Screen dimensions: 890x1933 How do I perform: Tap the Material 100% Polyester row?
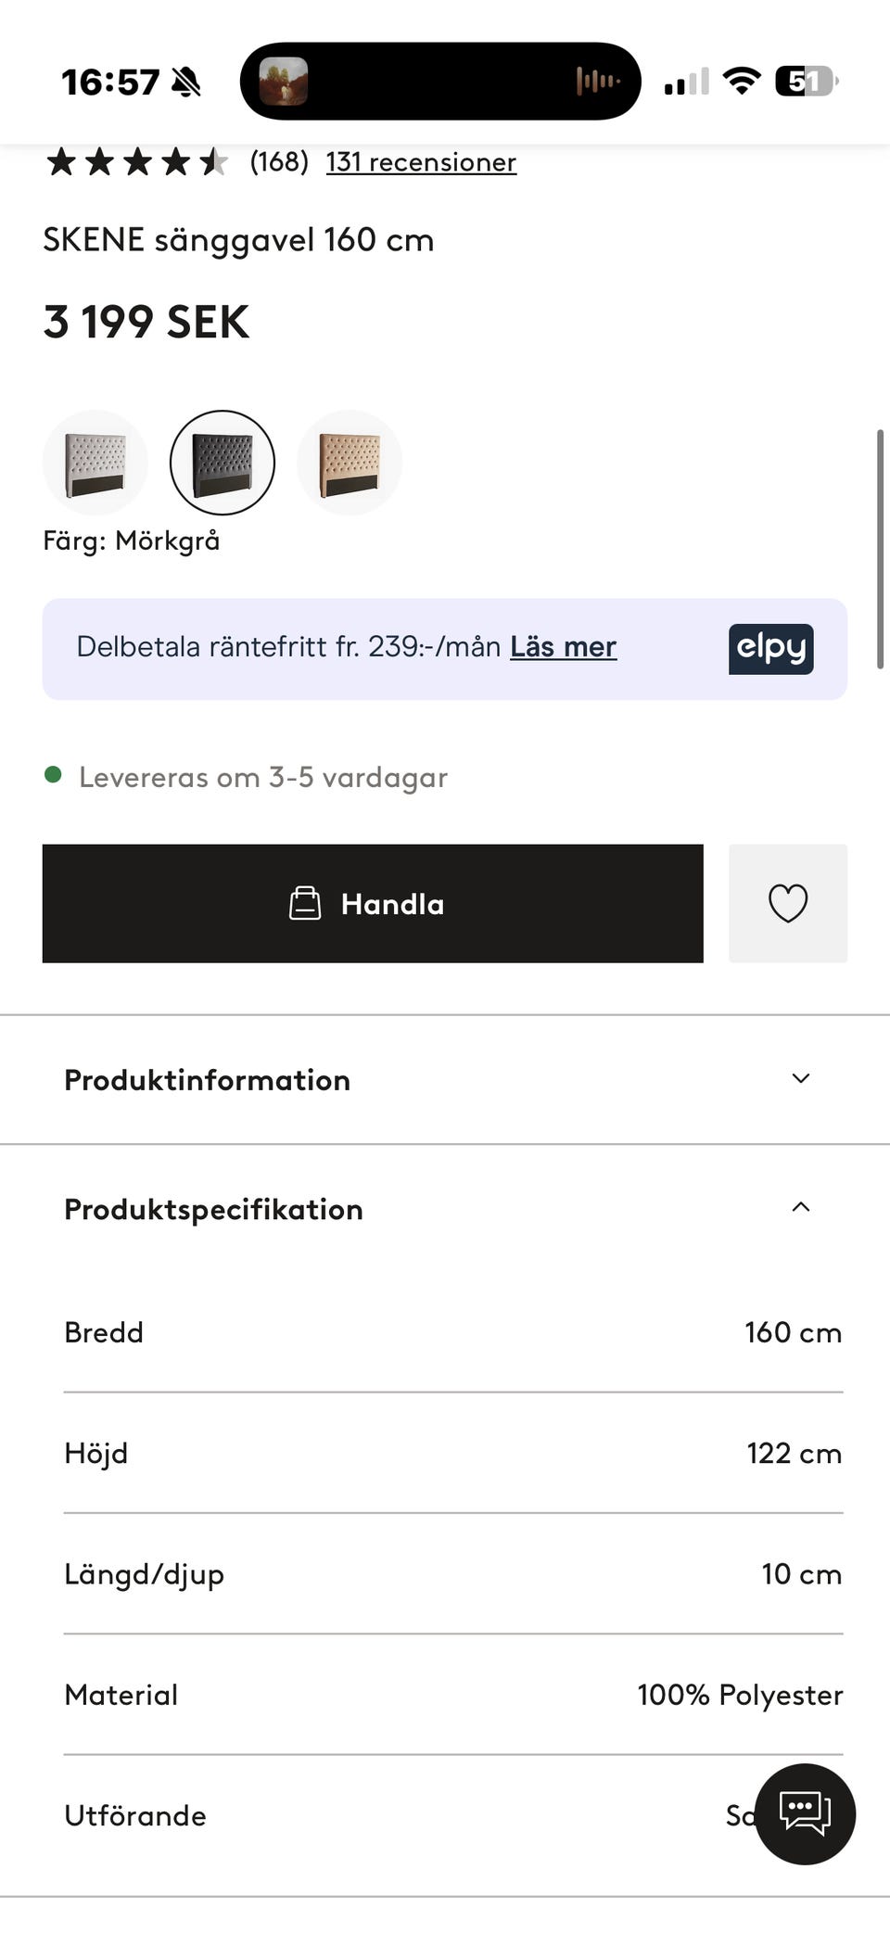coord(453,1695)
